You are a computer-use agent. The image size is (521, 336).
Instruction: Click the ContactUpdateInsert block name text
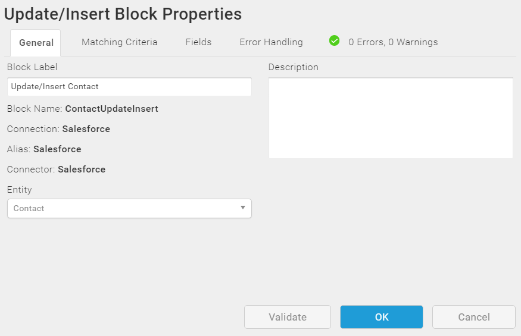tap(111, 109)
